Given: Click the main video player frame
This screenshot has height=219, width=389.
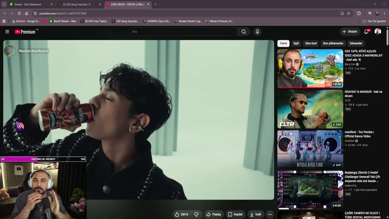Looking at the screenshot, I should pyautogui.click(x=139, y=120).
